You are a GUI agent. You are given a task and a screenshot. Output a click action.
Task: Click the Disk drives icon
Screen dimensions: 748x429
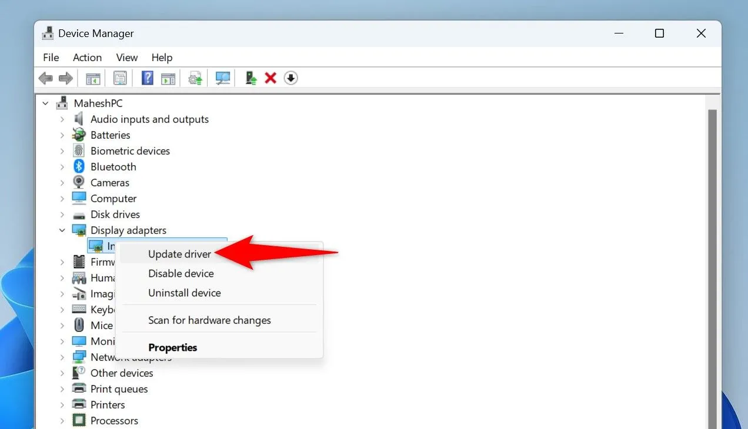coord(79,214)
